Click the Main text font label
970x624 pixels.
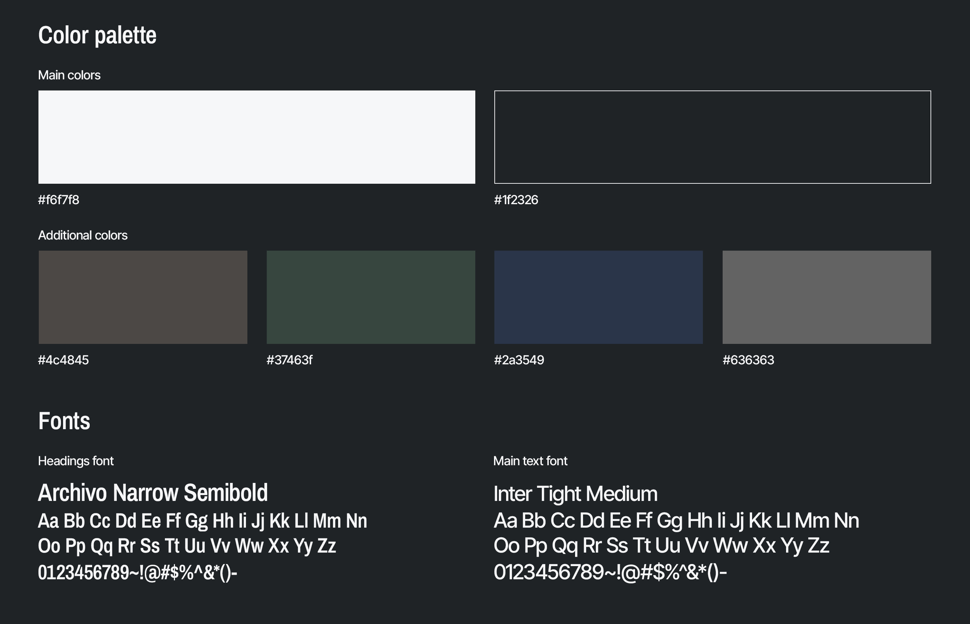[x=530, y=461]
